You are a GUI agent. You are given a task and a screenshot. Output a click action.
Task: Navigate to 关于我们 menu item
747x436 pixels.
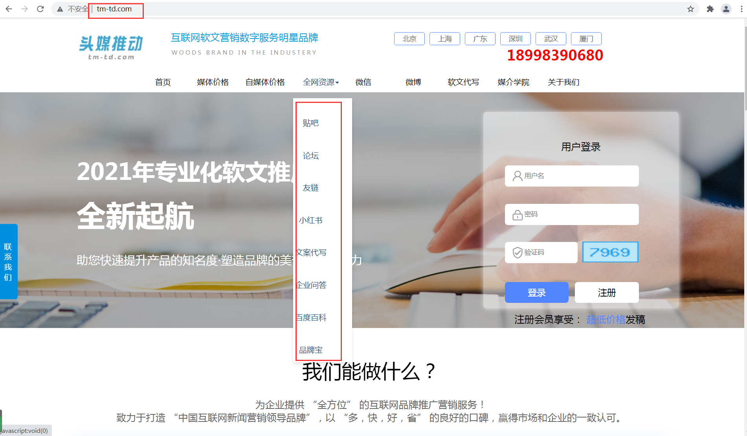[x=563, y=82]
